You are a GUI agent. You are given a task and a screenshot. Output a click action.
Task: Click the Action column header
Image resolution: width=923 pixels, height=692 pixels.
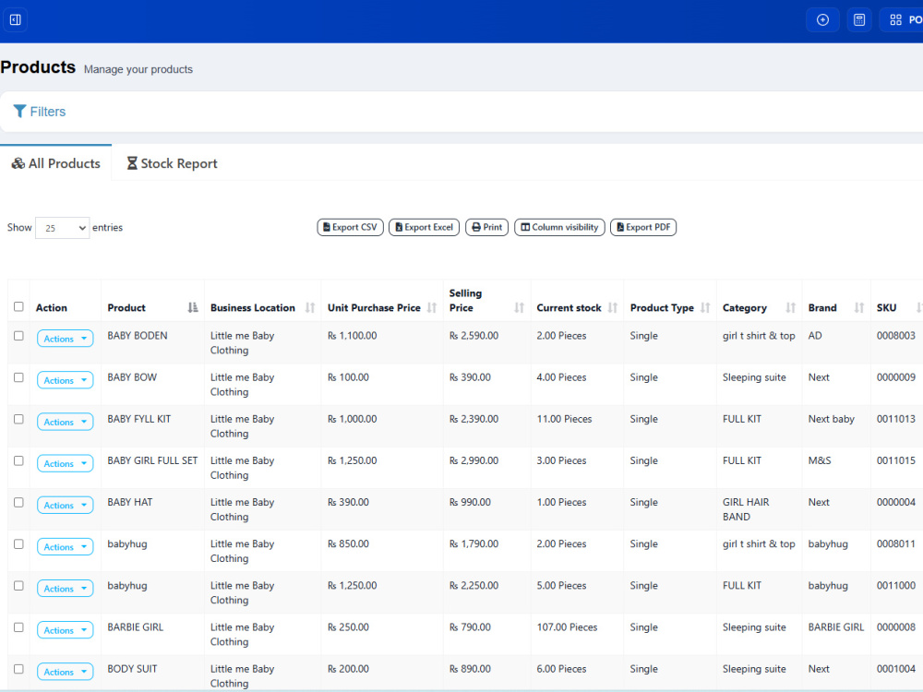51,308
